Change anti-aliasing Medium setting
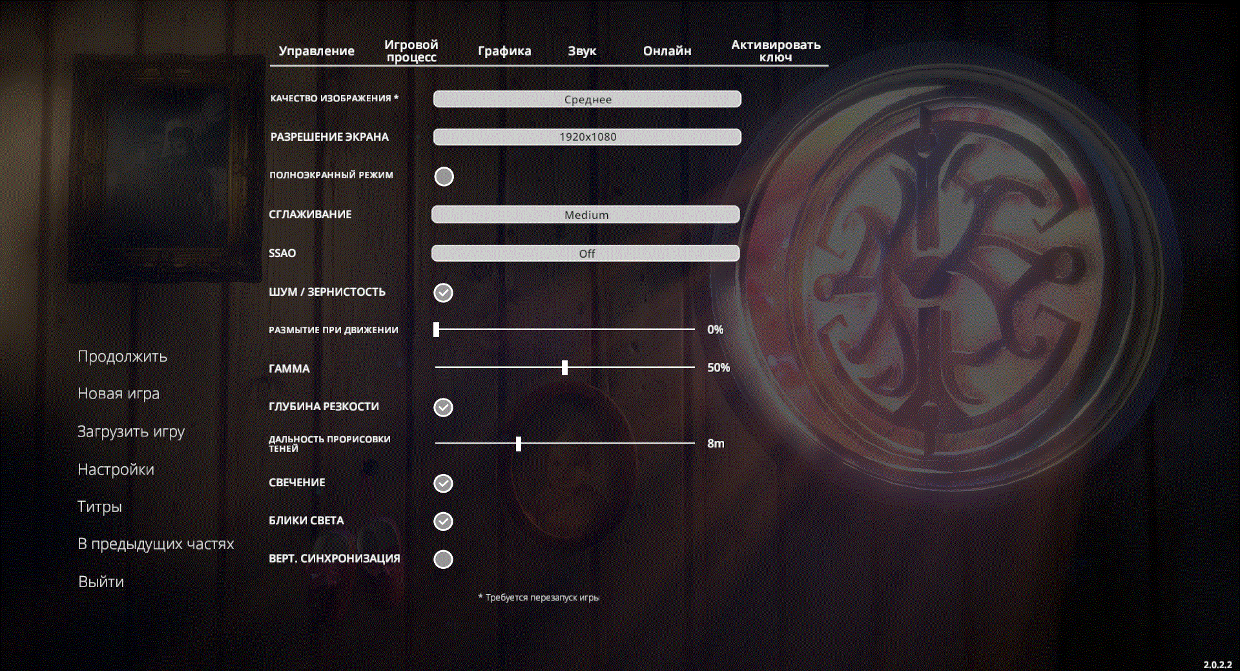1240x671 pixels. click(586, 215)
